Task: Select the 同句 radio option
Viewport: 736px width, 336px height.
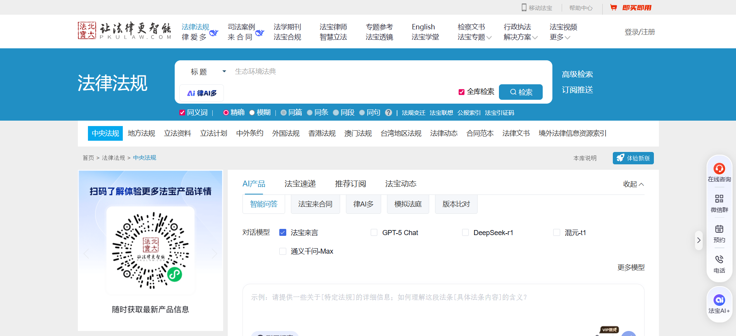Action: click(x=362, y=113)
